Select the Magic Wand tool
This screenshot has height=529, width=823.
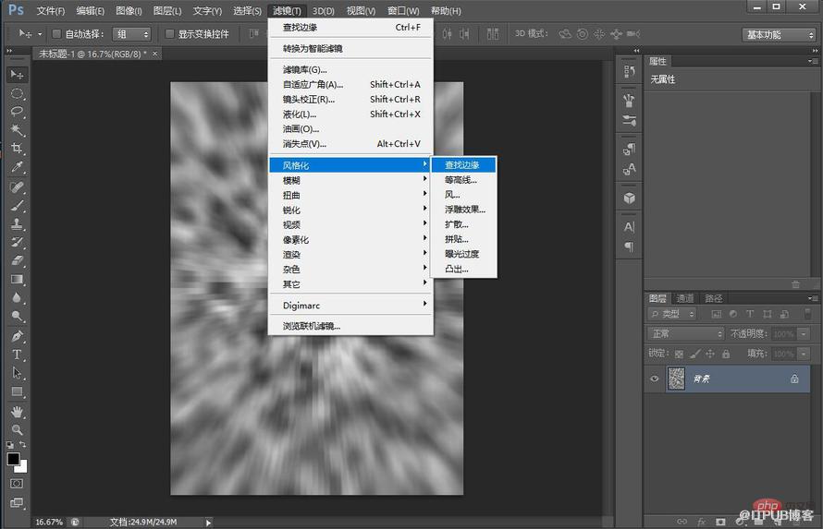17,130
